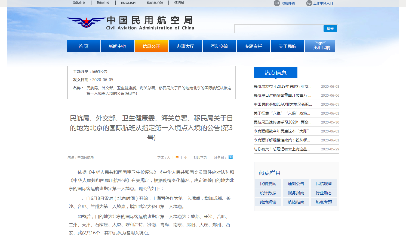Click the blue share plus icon

tap(231, 157)
